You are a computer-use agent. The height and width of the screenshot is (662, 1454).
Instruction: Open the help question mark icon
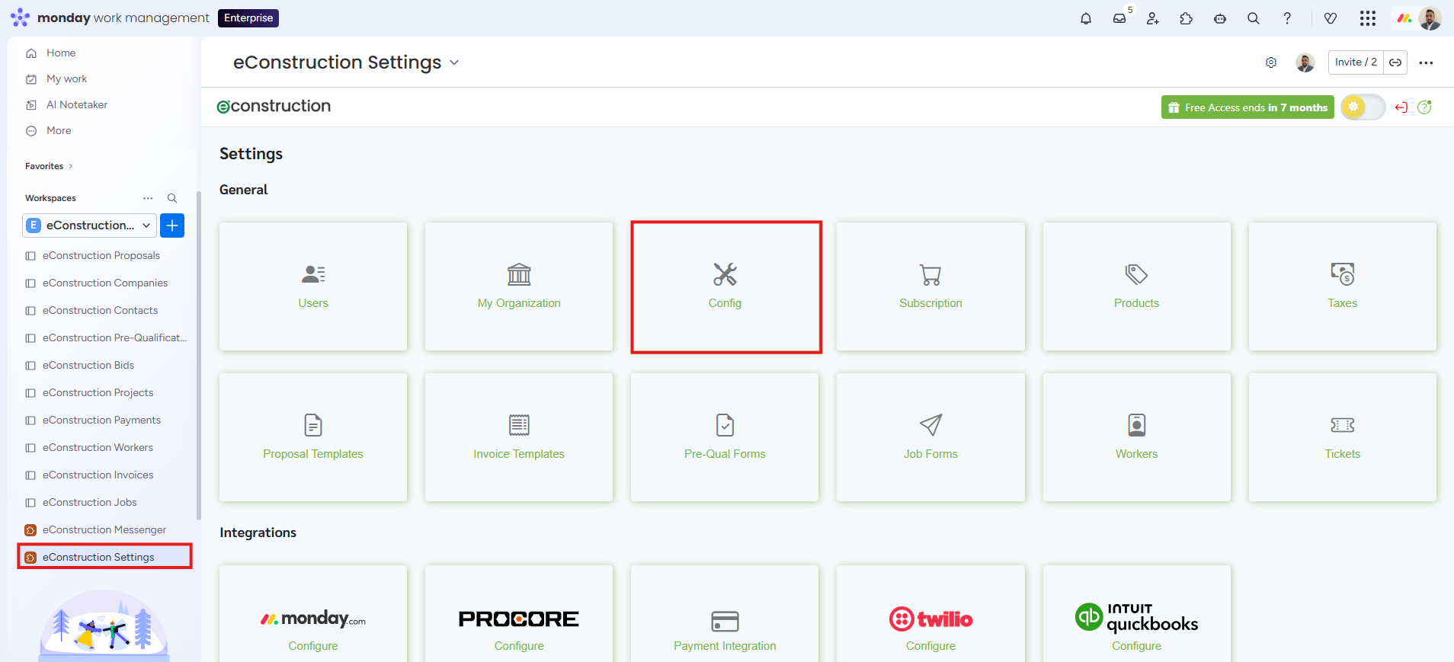(x=1287, y=18)
